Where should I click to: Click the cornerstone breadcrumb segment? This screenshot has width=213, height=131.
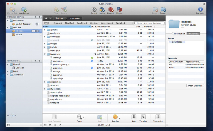[74, 18]
